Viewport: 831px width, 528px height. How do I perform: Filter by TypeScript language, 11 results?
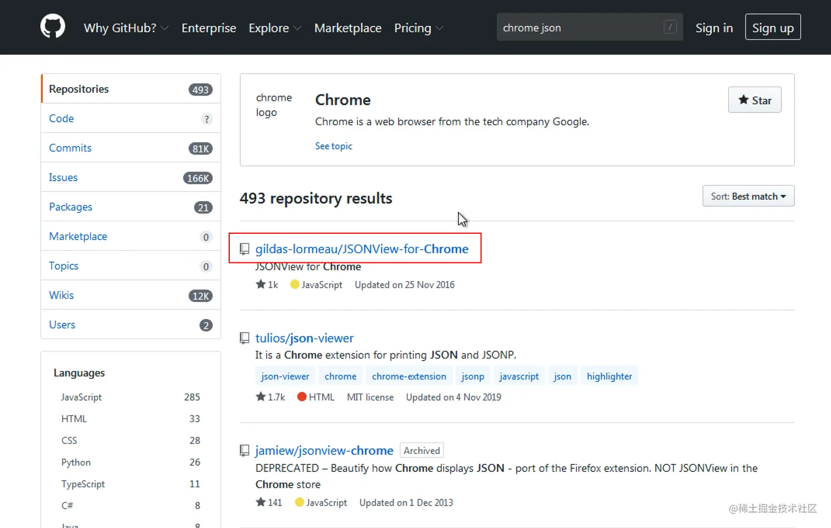[131, 484]
